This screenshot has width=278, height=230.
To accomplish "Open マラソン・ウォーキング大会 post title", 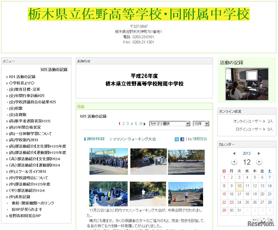I will pyautogui.click(x=134, y=139).
